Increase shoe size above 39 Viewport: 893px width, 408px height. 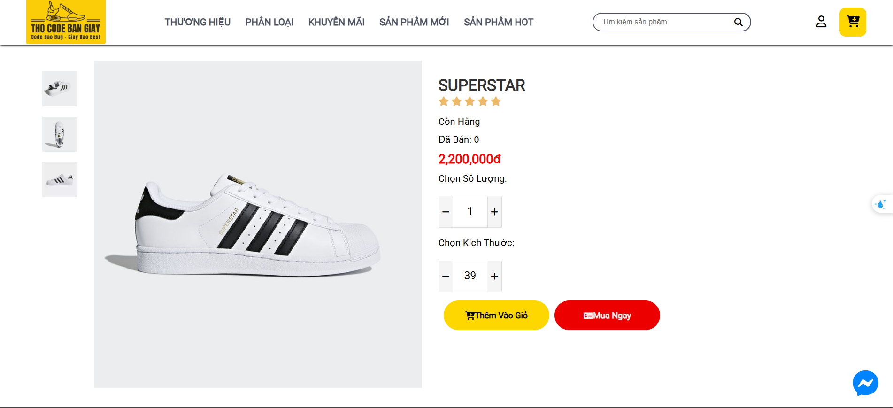494,276
